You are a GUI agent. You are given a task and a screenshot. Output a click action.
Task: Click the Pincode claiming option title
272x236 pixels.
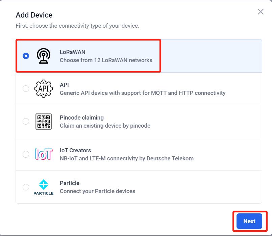[81, 117]
